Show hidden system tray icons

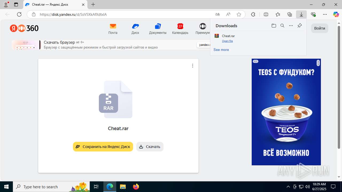pos(288,187)
